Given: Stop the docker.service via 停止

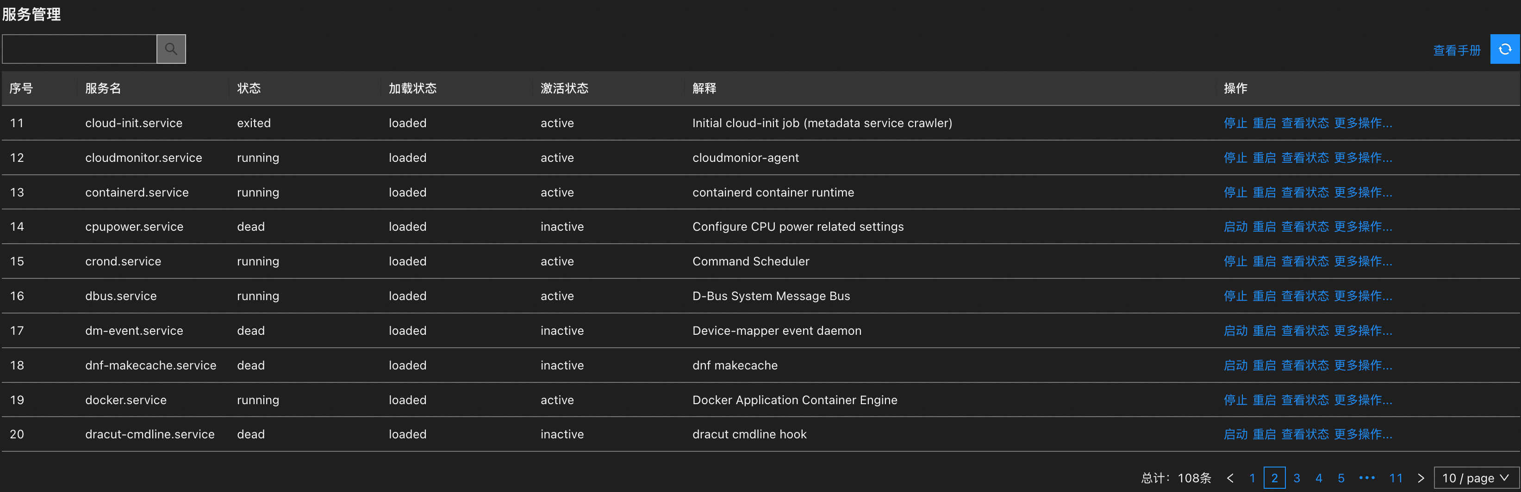Looking at the screenshot, I should [x=1235, y=400].
